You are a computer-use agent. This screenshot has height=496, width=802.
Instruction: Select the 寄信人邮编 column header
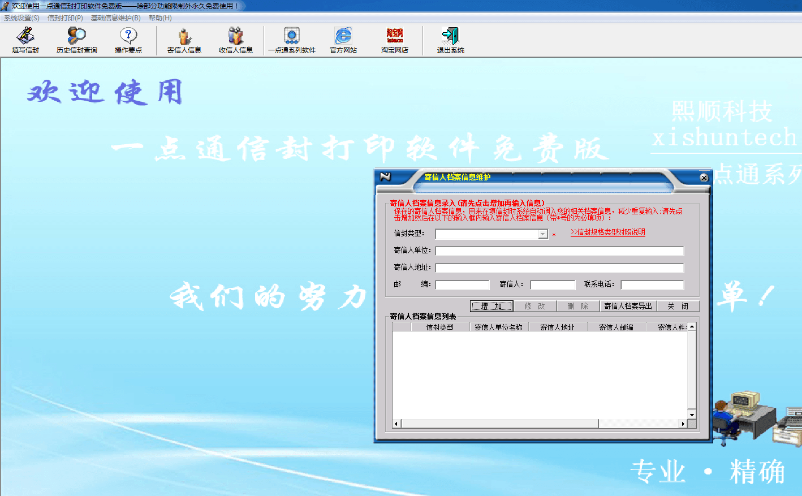(x=616, y=327)
